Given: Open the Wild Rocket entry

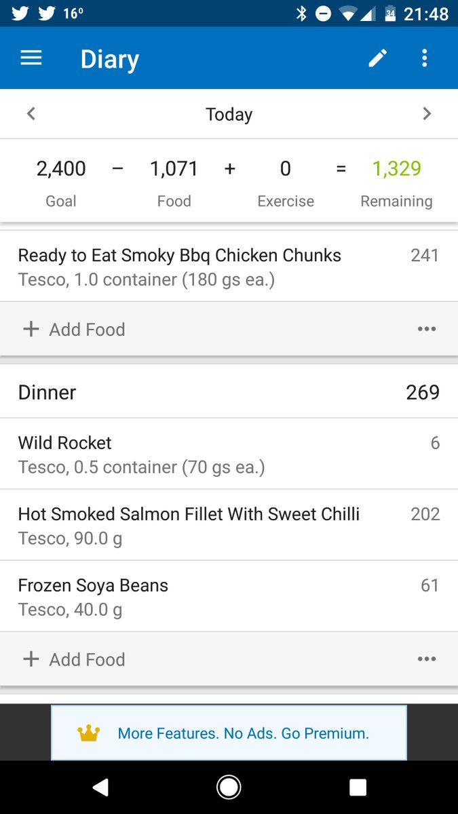Looking at the screenshot, I should 229,454.
